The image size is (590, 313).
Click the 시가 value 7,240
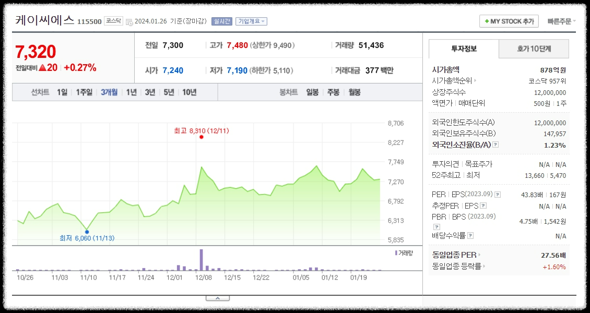[x=173, y=70]
